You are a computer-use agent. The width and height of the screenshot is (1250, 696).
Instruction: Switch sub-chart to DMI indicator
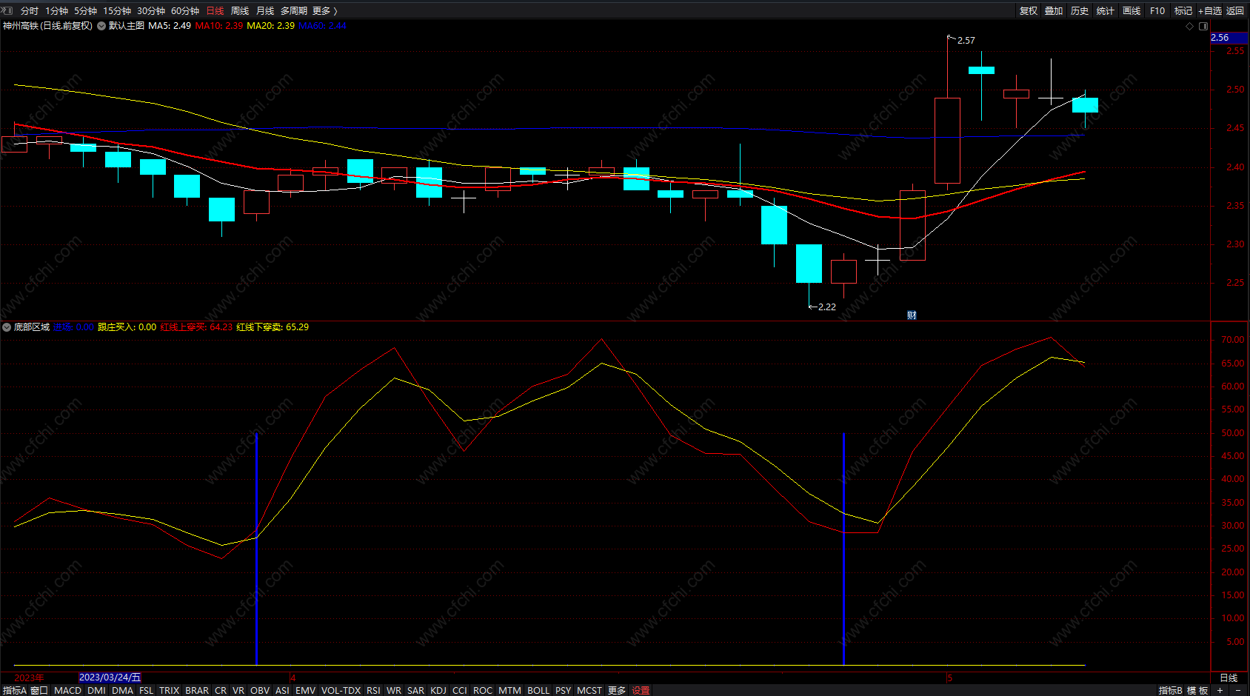click(96, 690)
